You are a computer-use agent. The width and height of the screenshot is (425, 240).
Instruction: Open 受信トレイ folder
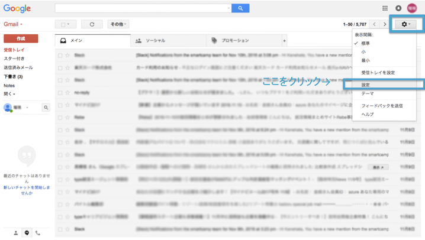tap(14, 50)
